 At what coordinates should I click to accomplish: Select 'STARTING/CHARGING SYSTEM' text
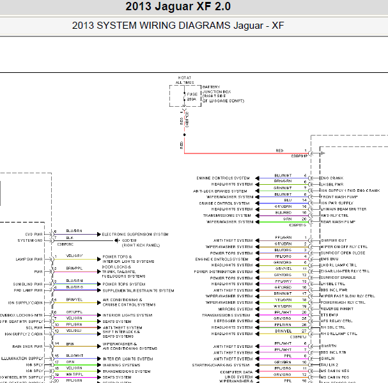221,365
